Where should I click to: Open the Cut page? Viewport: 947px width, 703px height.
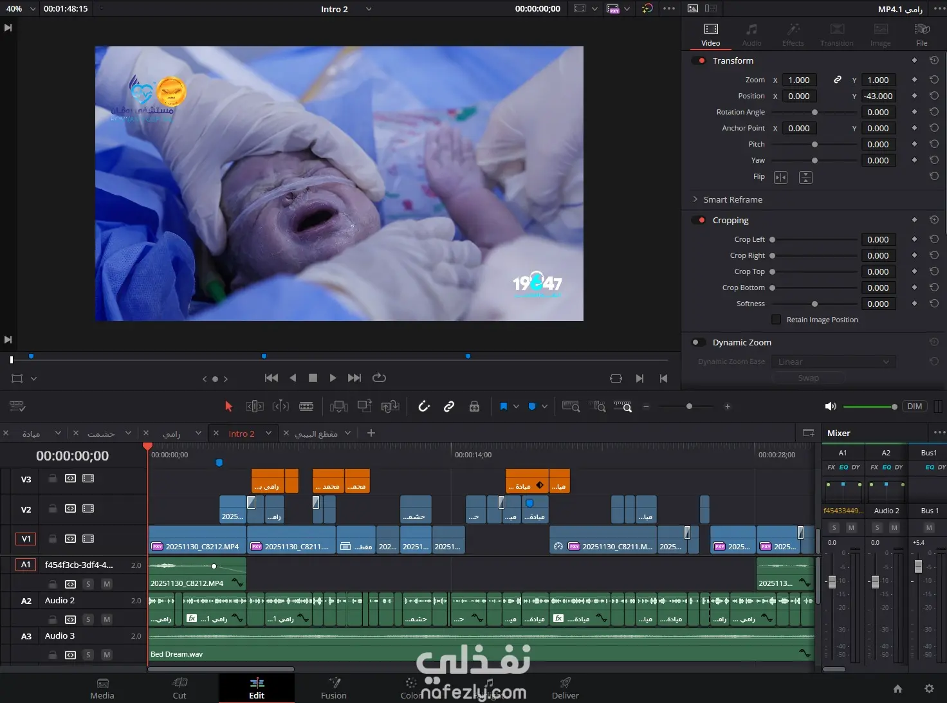pyautogui.click(x=179, y=688)
